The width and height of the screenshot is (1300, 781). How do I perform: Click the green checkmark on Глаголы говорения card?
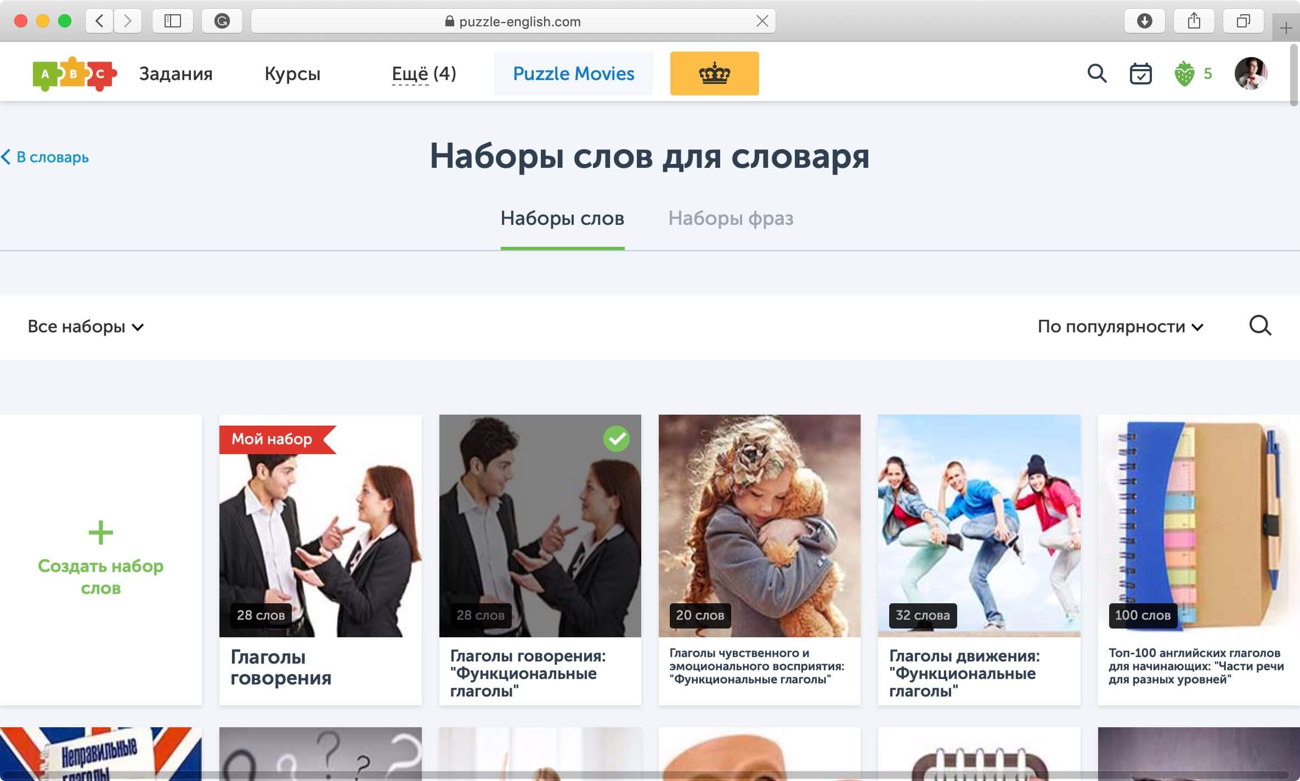click(616, 439)
